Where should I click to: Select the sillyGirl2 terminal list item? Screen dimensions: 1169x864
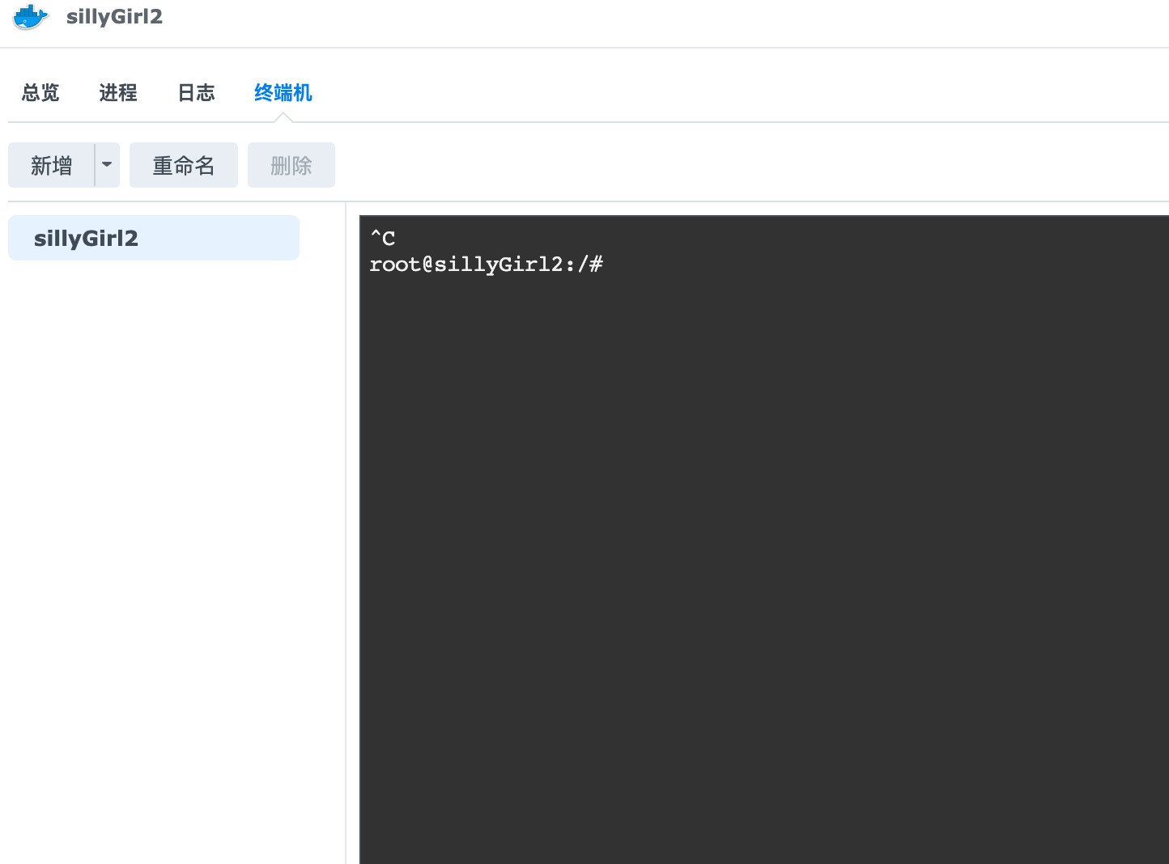154,238
